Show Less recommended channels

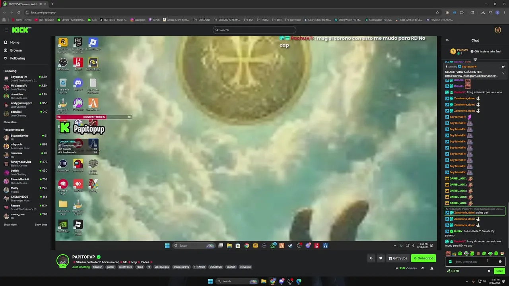[41, 225]
